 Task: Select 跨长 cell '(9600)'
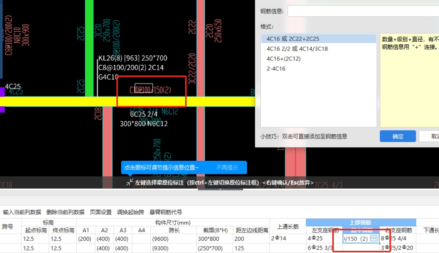[174, 239]
